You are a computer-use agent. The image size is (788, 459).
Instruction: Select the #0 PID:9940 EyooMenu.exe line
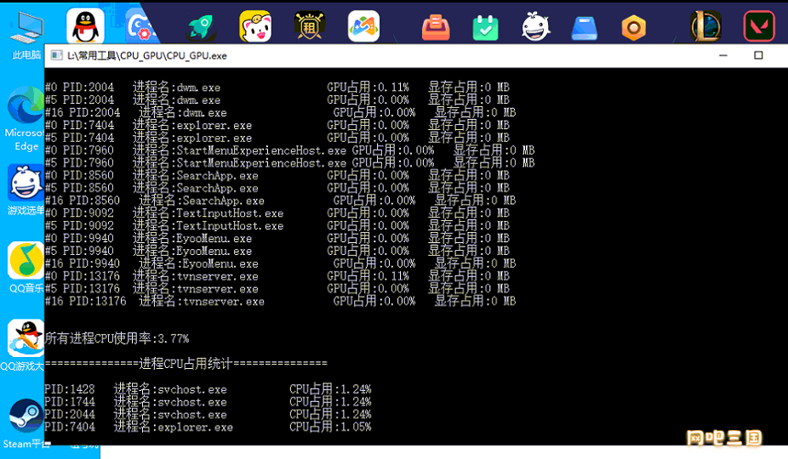[x=277, y=238]
